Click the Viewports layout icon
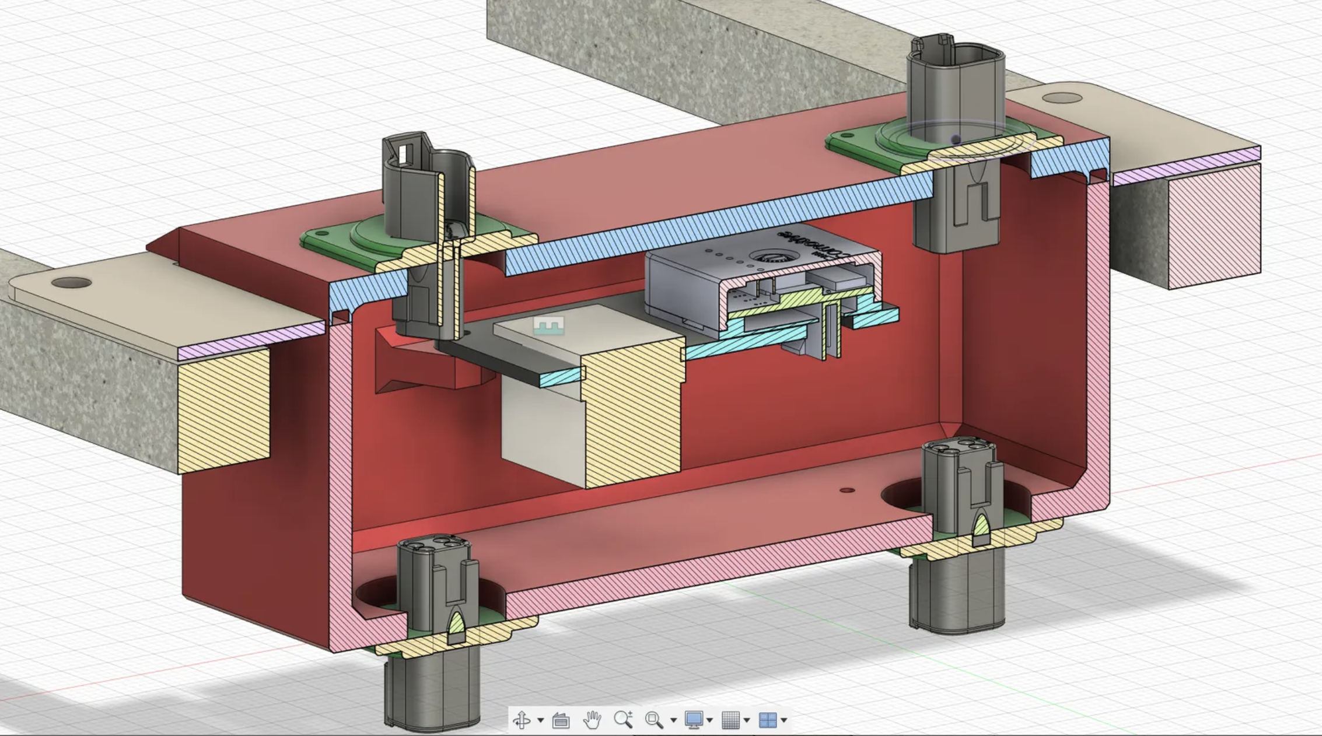This screenshot has height=736, width=1322. [x=768, y=720]
